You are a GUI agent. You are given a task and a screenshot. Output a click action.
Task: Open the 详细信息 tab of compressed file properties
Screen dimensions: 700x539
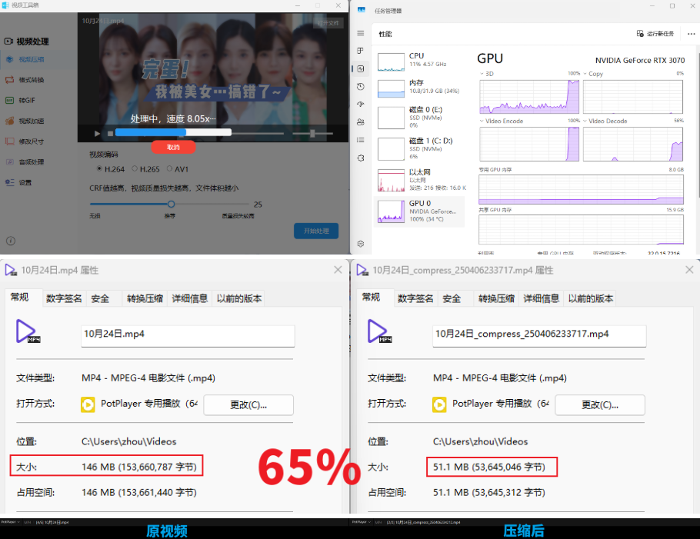tap(541, 298)
